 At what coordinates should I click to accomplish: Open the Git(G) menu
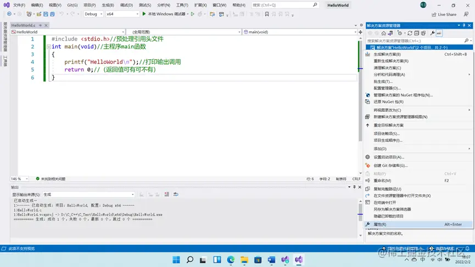[x=72, y=5]
